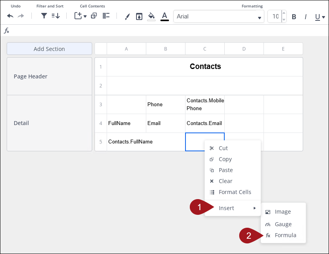Select row 4 header
The width and height of the screenshot is (329, 254).
point(101,123)
